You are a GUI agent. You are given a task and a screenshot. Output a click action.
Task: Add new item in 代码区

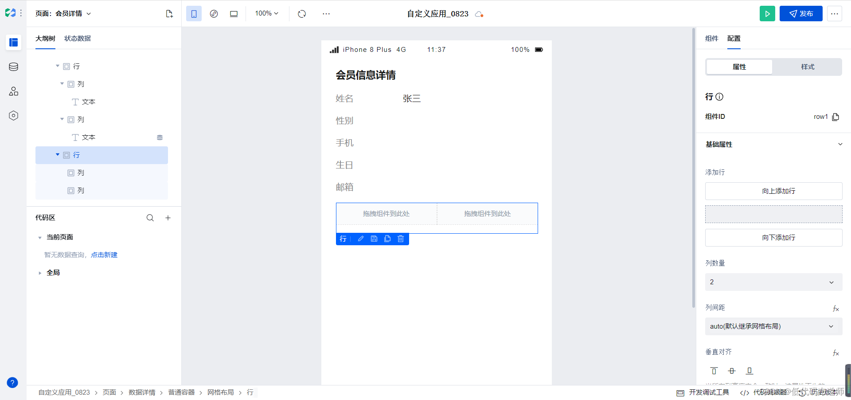168,218
